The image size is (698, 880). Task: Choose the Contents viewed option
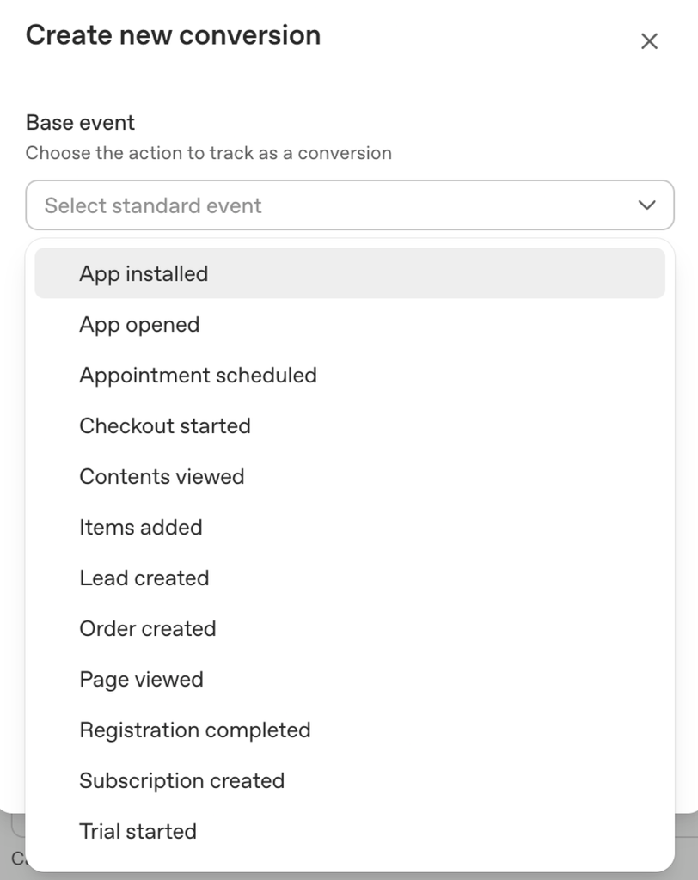point(349,476)
